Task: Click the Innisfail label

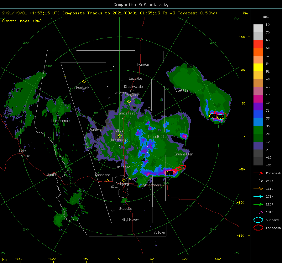Action: (x=127, y=113)
